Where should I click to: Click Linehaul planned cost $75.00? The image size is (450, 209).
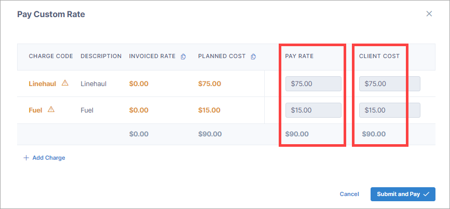(x=210, y=84)
